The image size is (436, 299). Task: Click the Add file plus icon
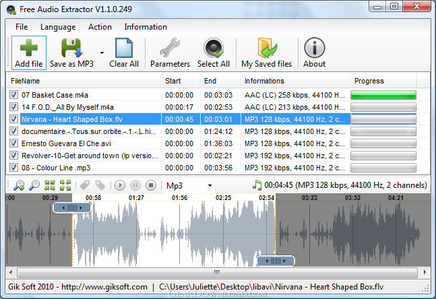tap(29, 48)
